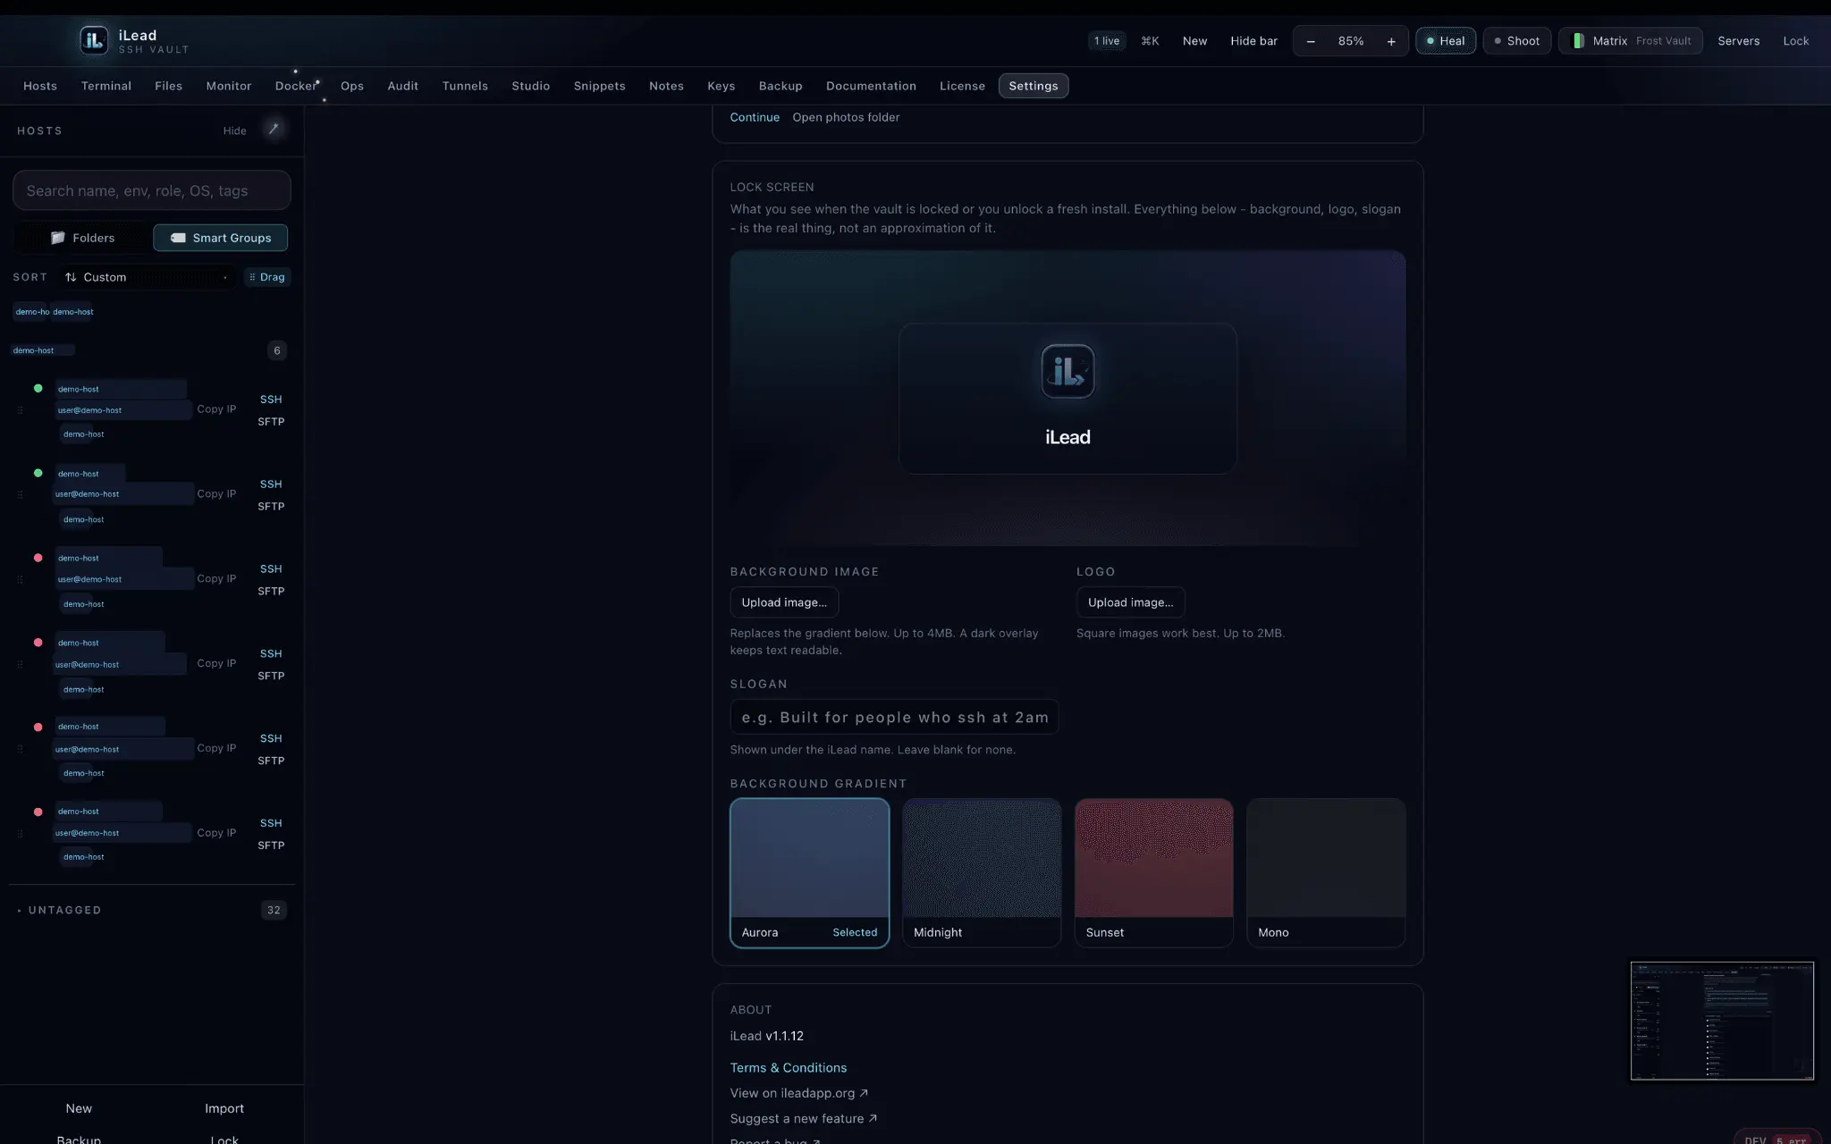Choose the Mono gradient swatch
The width and height of the screenshot is (1831, 1144).
[1326, 873]
